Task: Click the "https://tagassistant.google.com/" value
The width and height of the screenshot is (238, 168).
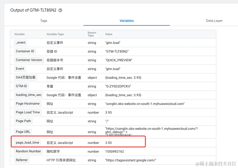Action: [131, 160]
